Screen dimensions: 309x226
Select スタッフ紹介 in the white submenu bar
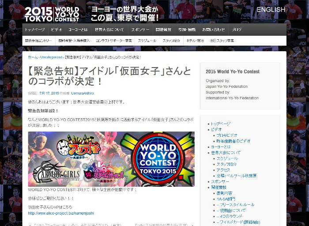[x=171, y=41]
